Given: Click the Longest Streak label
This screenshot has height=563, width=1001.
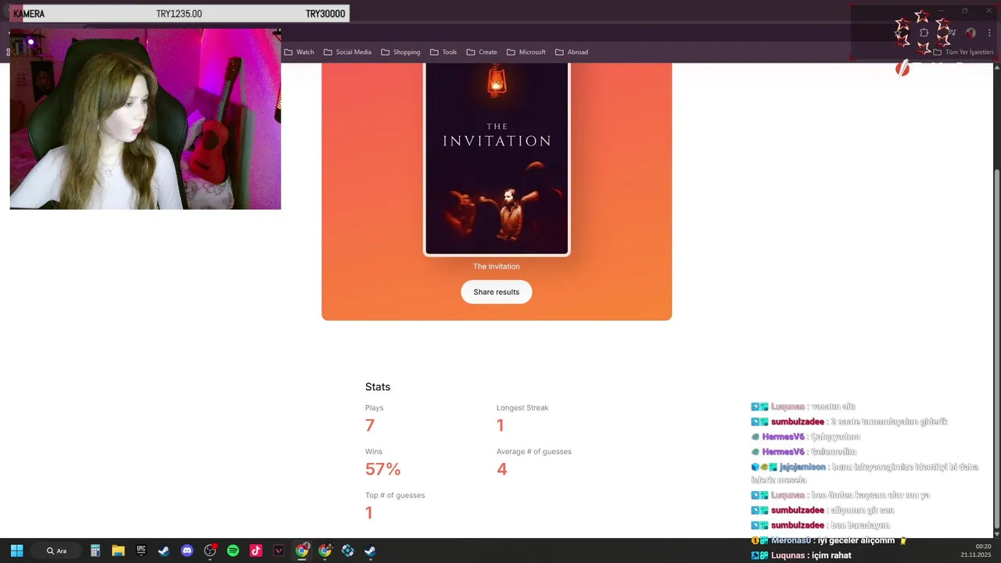Looking at the screenshot, I should point(522,407).
